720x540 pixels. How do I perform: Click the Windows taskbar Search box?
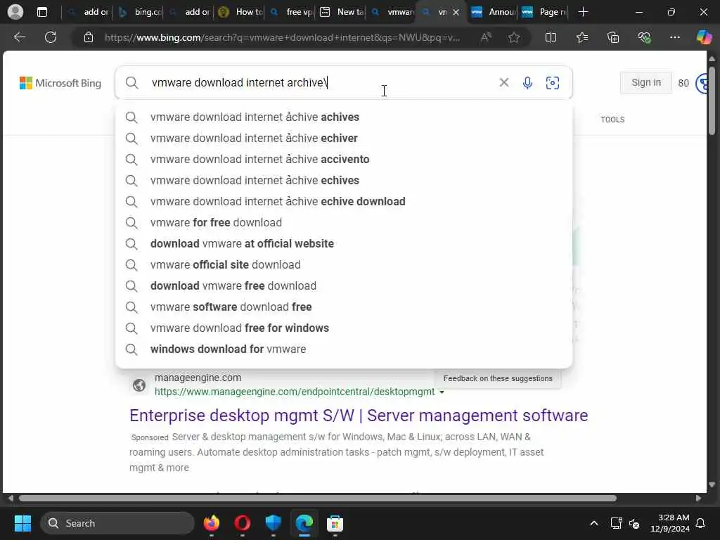pyautogui.click(x=117, y=523)
